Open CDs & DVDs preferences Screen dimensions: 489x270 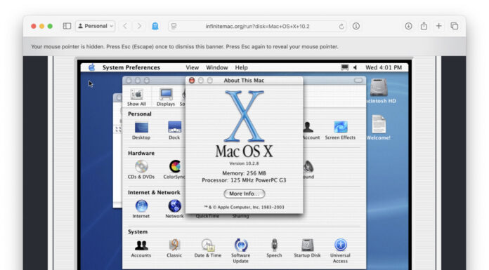(x=141, y=170)
